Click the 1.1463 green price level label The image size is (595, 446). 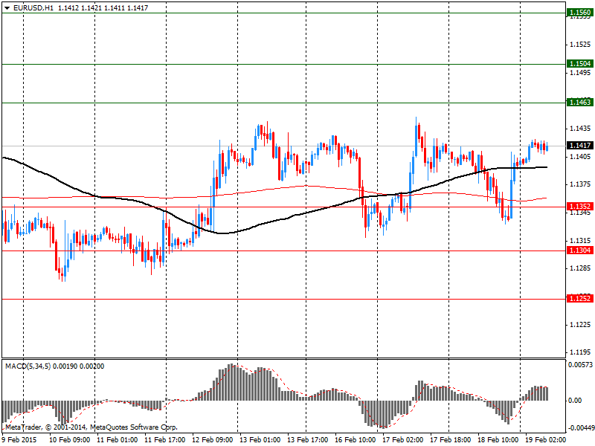tap(580, 103)
